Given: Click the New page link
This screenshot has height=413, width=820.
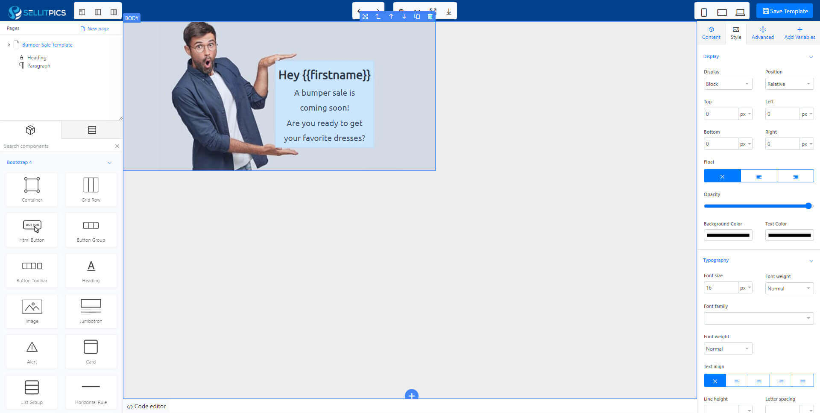Looking at the screenshot, I should 95,29.
